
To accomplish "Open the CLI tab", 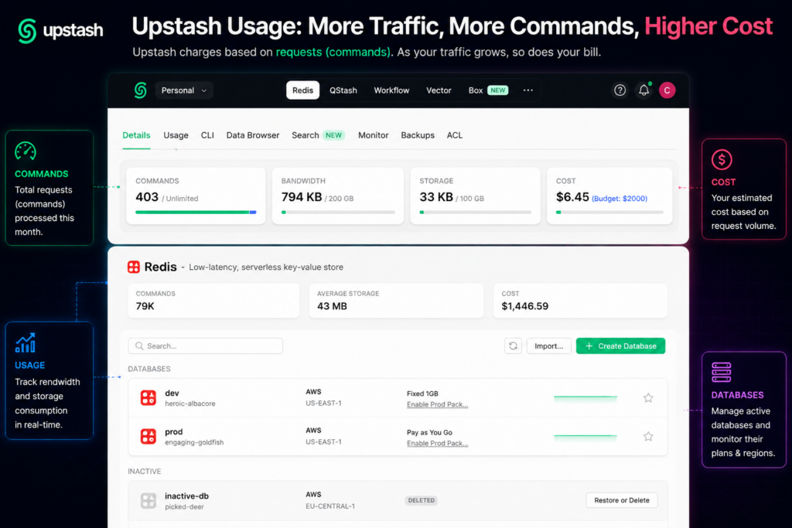I will (207, 135).
